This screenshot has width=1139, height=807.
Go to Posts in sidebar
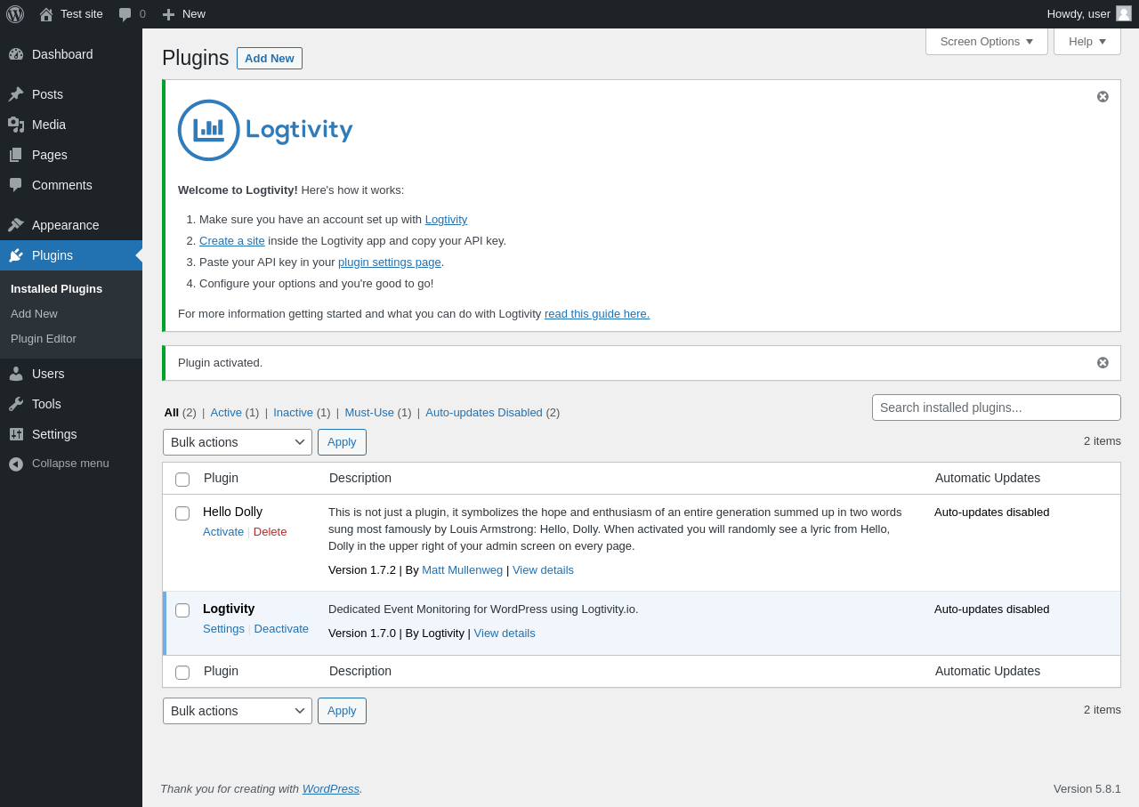(71, 94)
